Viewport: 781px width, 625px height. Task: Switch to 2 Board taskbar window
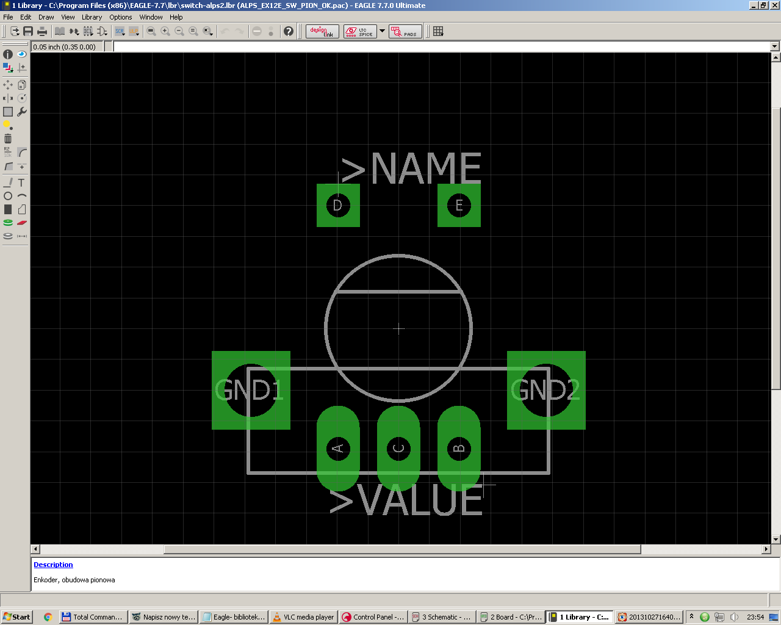pos(511,617)
